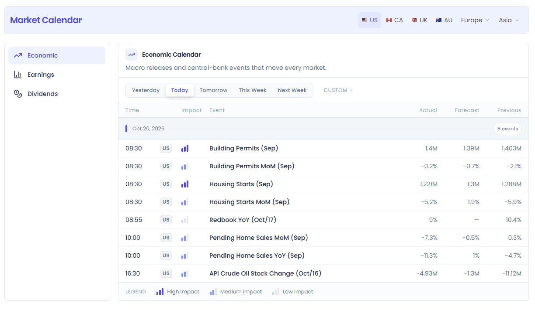The width and height of the screenshot is (535, 310).
Task: Select the This Week tab
Action: (253, 90)
